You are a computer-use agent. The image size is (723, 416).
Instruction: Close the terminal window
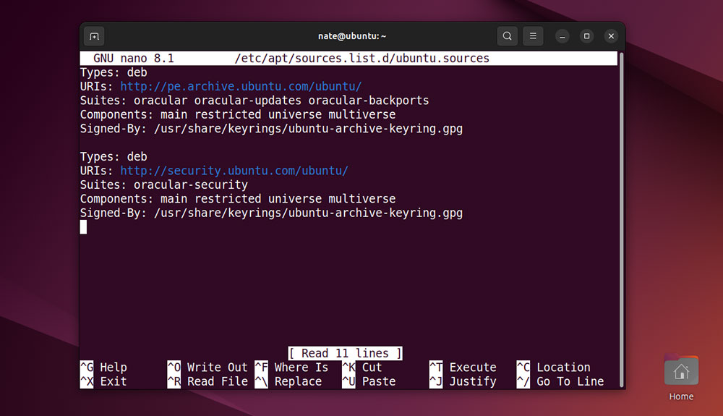click(x=611, y=36)
